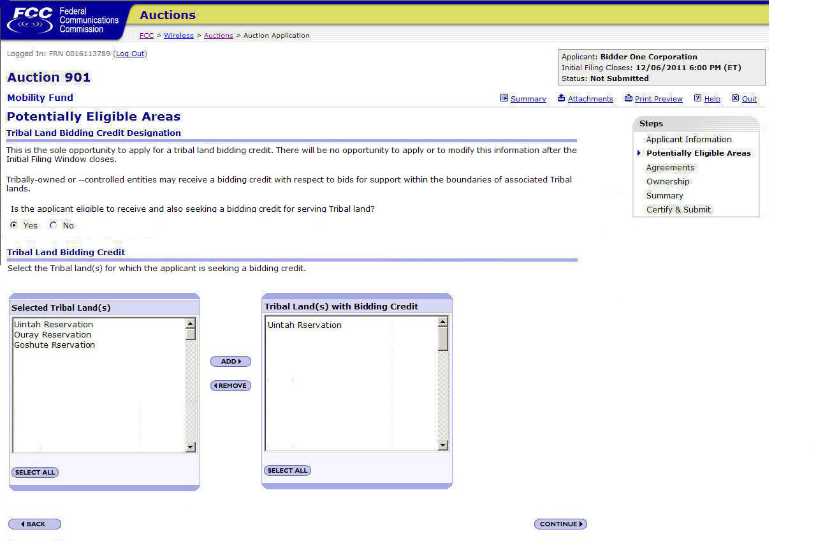Click down arrow of Selected Tribal Land(s) scrollbar

click(191, 447)
